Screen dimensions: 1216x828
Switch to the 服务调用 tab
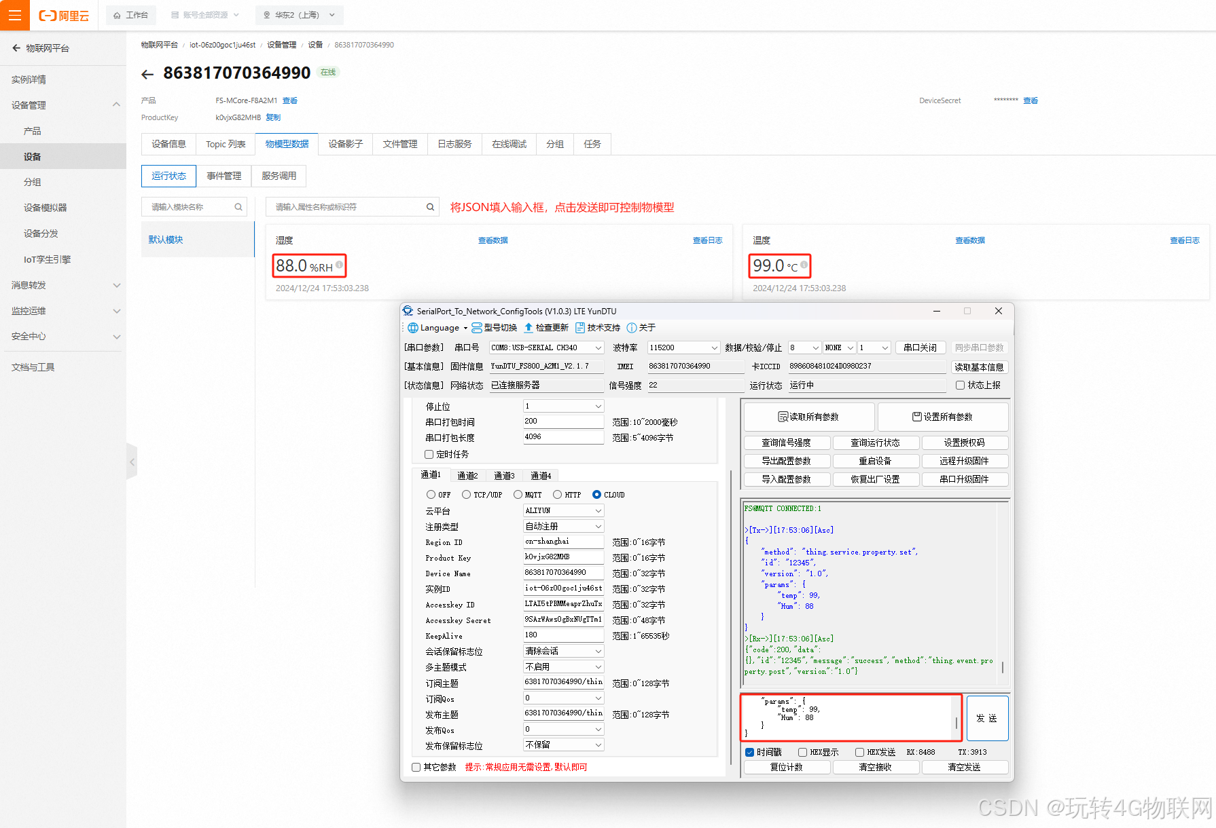tap(279, 176)
